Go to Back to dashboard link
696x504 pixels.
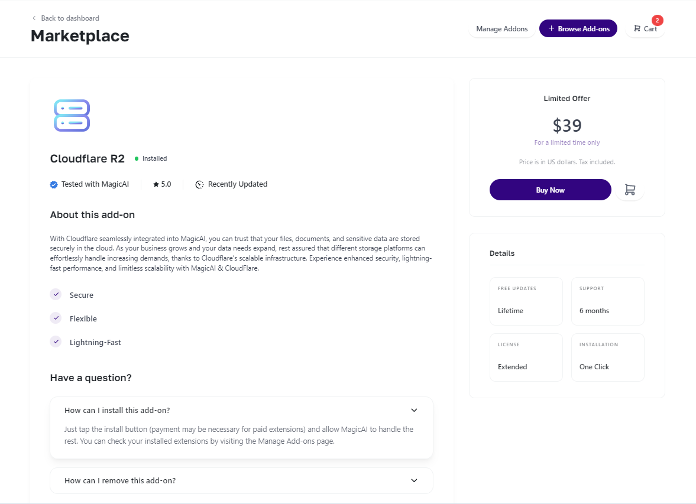point(70,18)
